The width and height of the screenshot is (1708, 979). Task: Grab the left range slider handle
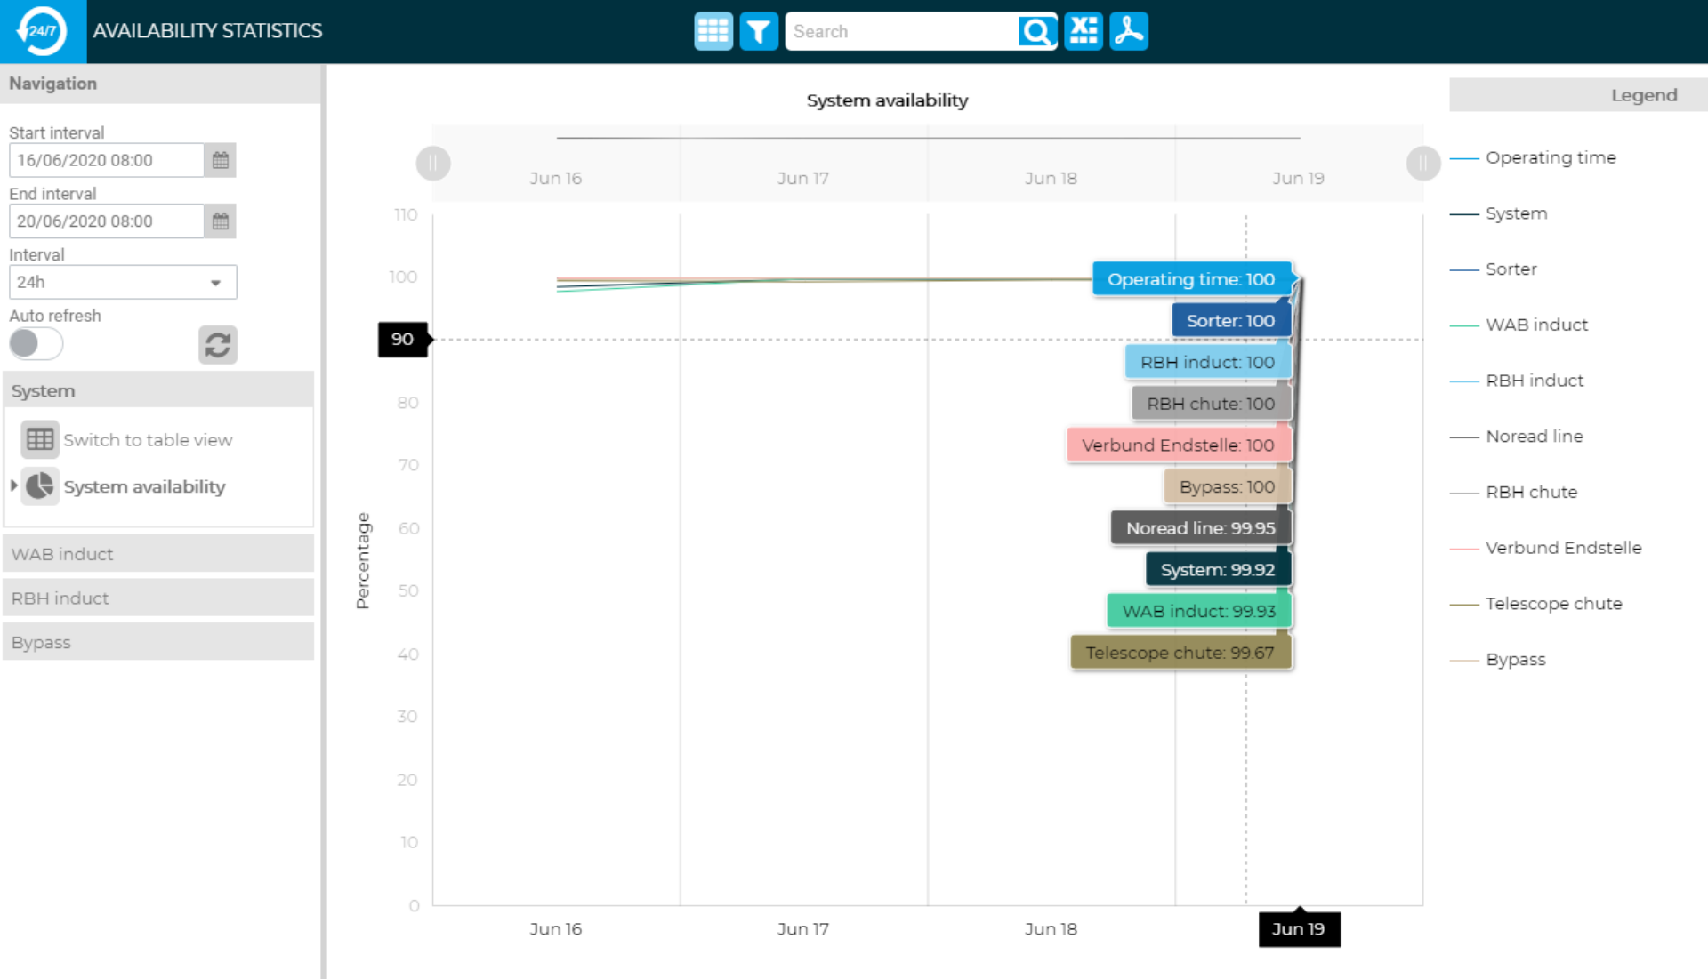click(433, 163)
